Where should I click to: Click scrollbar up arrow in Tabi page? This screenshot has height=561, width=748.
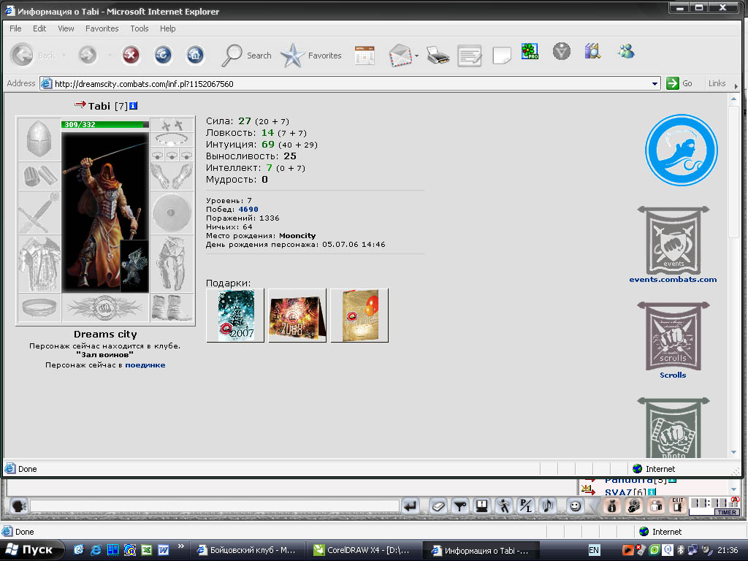(x=733, y=99)
